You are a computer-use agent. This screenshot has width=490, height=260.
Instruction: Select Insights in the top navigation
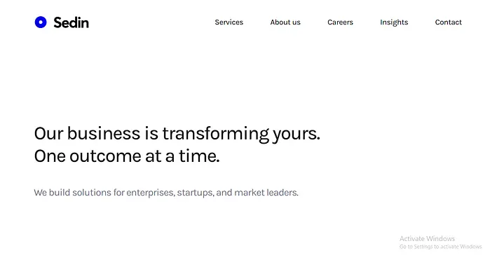[x=394, y=22]
